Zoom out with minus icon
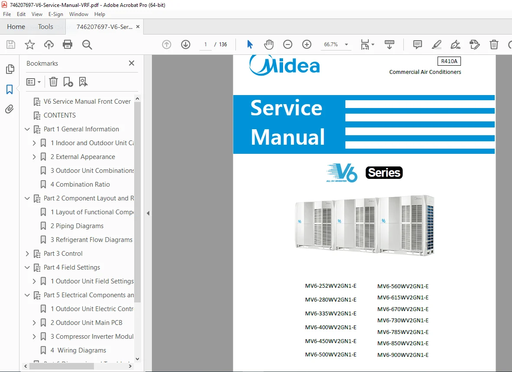Image resolution: width=512 pixels, height=372 pixels. point(288,45)
